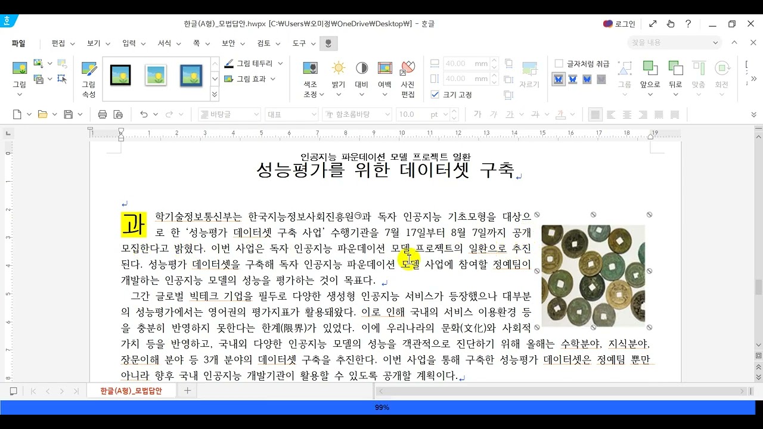Click the 찾을 내용 search field
The width and height of the screenshot is (763, 429).
coord(674,43)
